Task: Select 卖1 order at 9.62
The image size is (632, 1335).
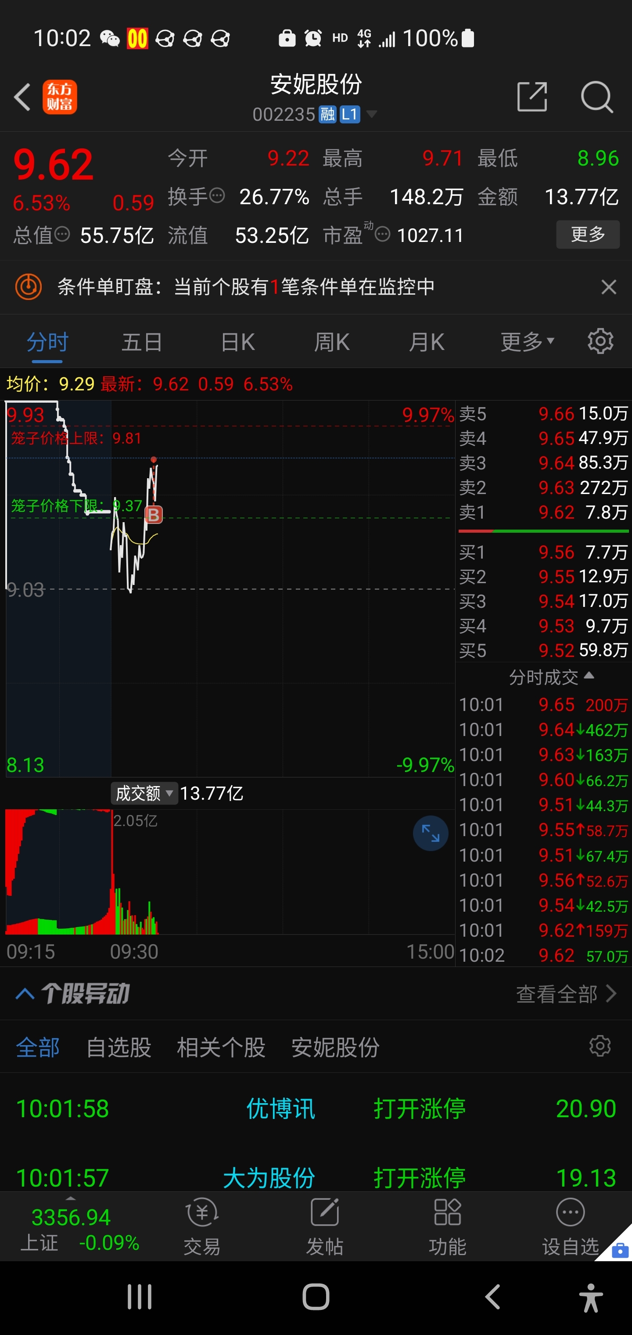Action: click(543, 512)
